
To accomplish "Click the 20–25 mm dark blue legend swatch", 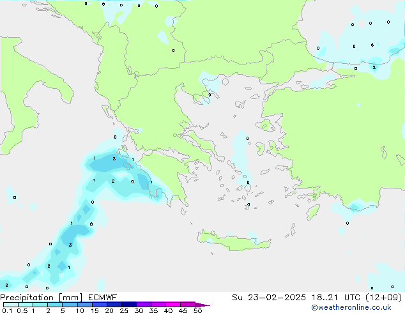I will (x=114, y=305).
